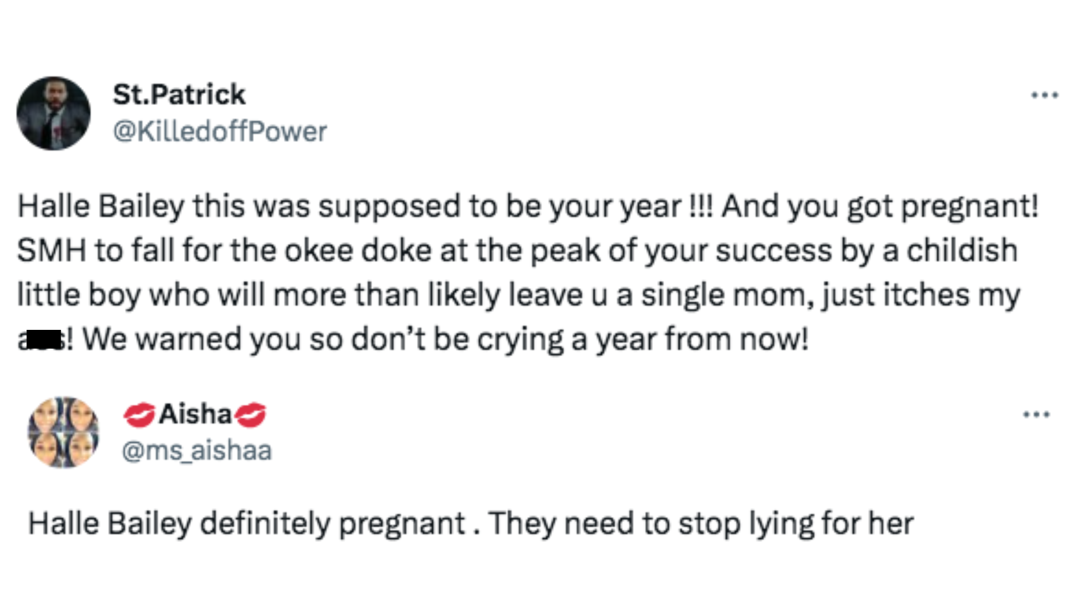Click "And you got pregnant!" text
1081x608 pixels.
(880, 206)
